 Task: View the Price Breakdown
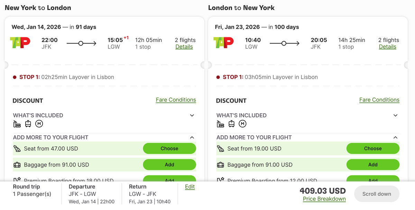324,199
